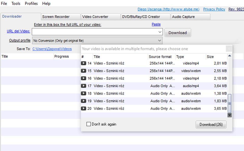Click the Download button next to URL field

177,33
